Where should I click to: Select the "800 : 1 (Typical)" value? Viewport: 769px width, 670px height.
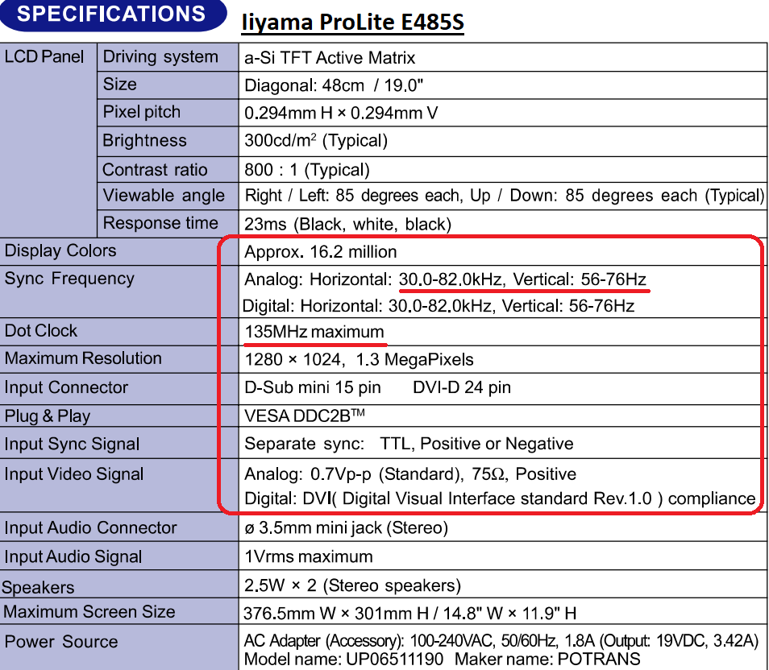[307, 170]
